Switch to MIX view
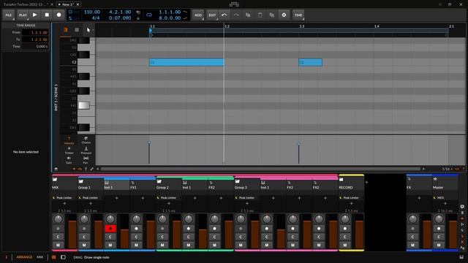Viewport: 468px width, 263px height. coord(40,257)
